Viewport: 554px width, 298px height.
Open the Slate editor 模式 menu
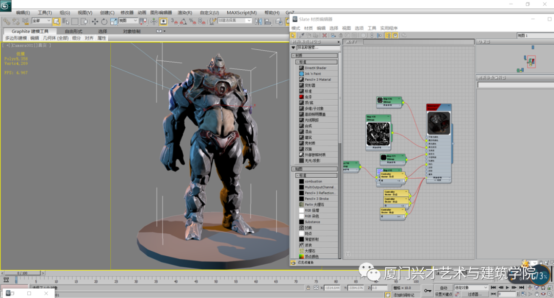(x=296, y=28)
